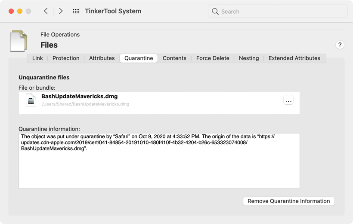
Task: Open the Nesting tab
Action: [249, 58]
